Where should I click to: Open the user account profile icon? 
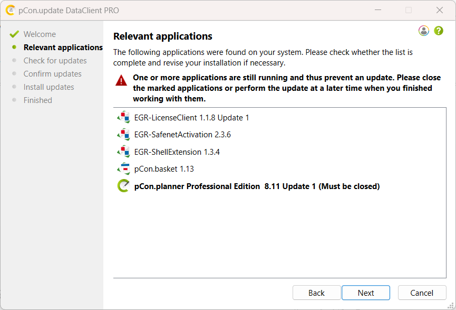click(x=424, y=31)
